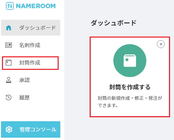
Task: Click the stamp icon beside 承認
Action: (9, 80)
